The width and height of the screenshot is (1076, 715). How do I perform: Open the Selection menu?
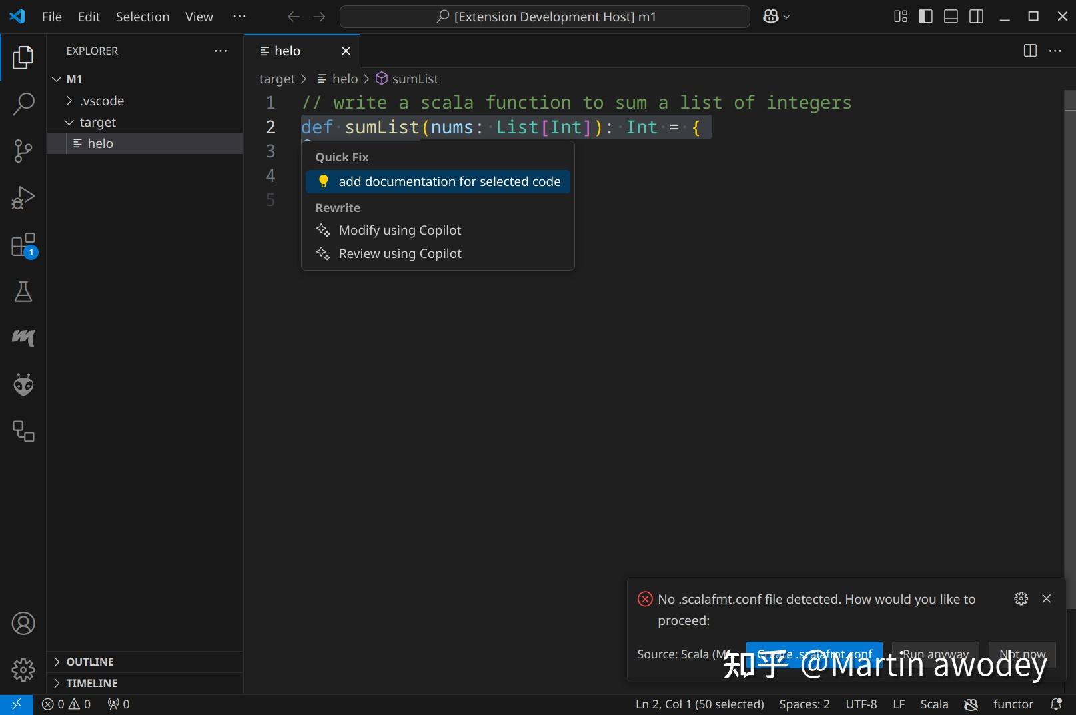coord(143,17)
